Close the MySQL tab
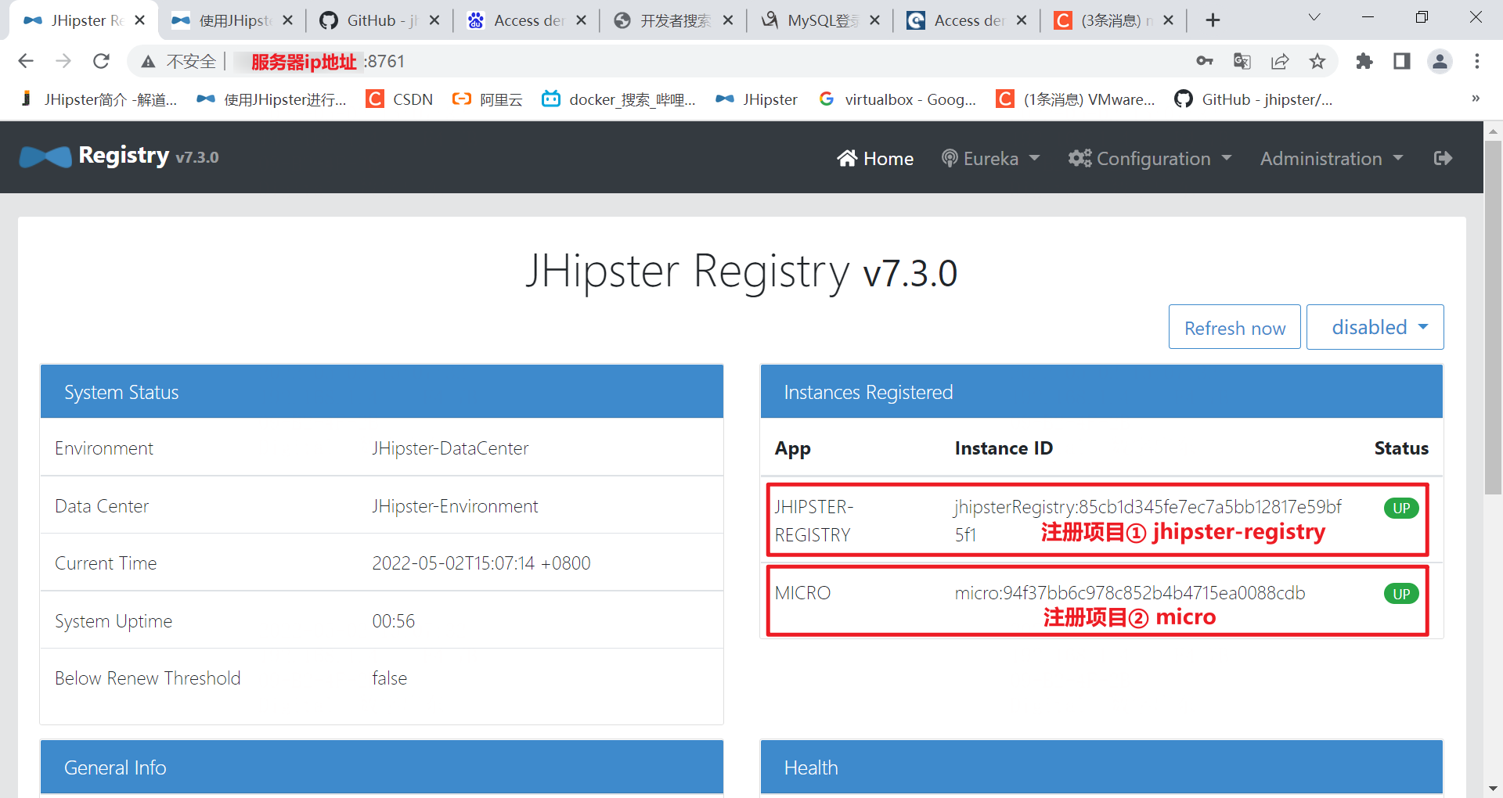This screenshot has height=798, width=1503. (874, 20)
